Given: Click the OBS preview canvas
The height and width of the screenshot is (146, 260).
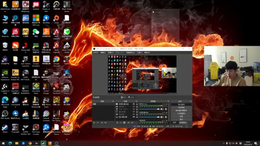Looking at the screenshot, I should [x=142, y=75].
